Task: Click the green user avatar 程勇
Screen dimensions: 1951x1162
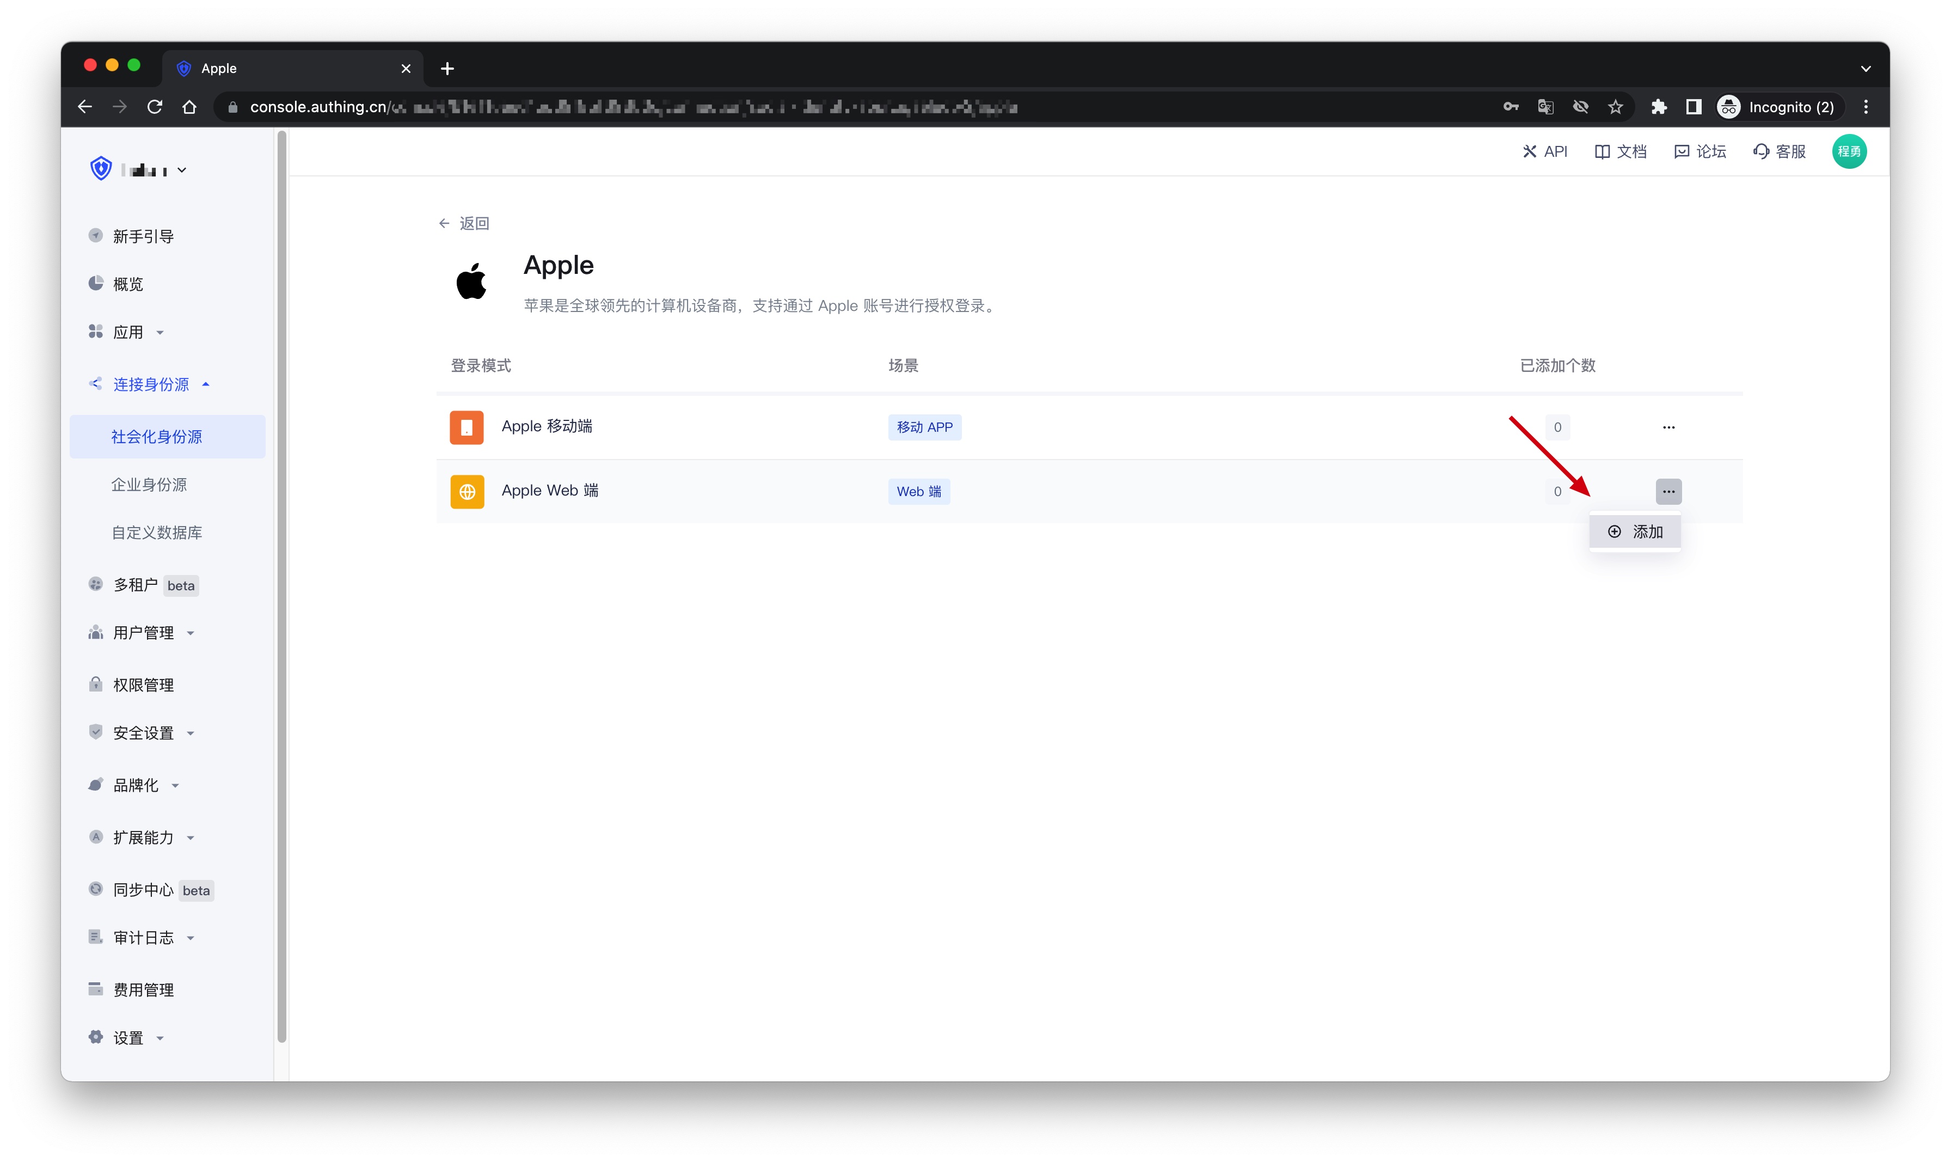Action: point(1849,152)
